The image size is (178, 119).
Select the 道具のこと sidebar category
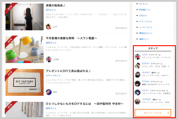click(144, 39)
